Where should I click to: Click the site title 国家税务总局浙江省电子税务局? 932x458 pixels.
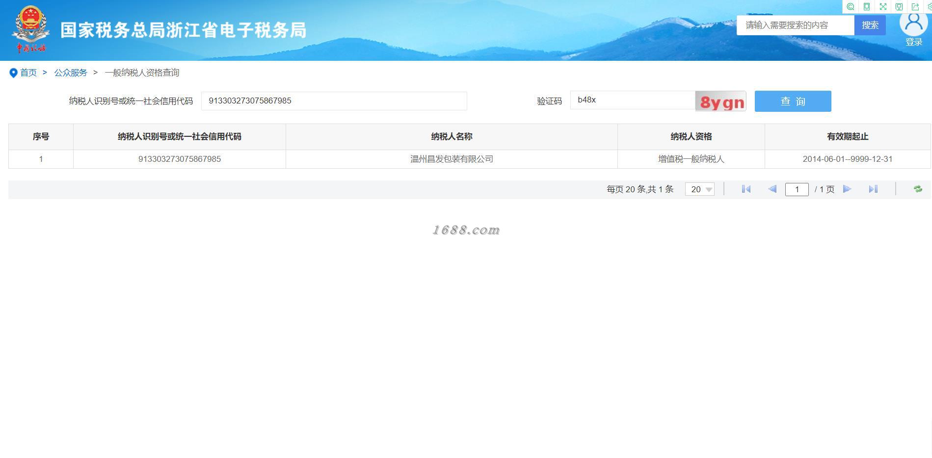tap(184, 30)
